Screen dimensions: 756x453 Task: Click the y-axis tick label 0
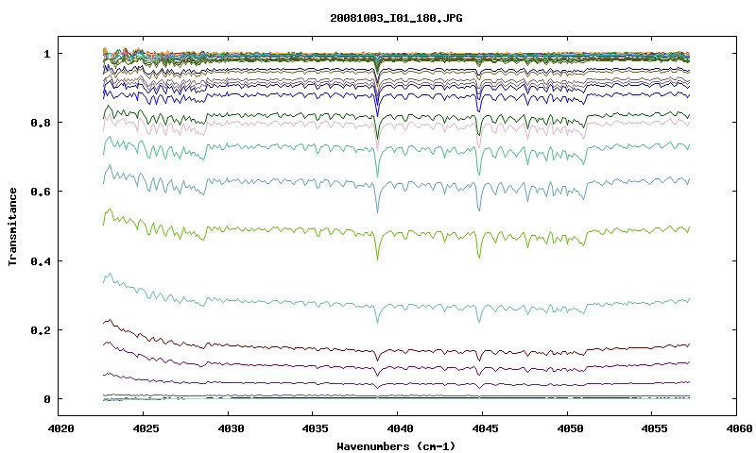pos(46,399)
